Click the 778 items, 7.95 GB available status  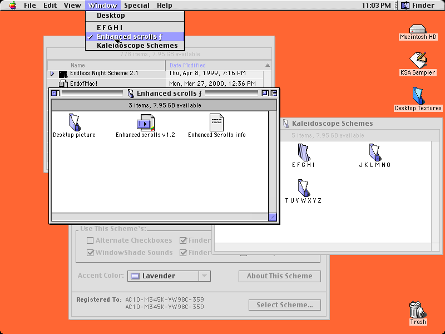tap(160, 54)
